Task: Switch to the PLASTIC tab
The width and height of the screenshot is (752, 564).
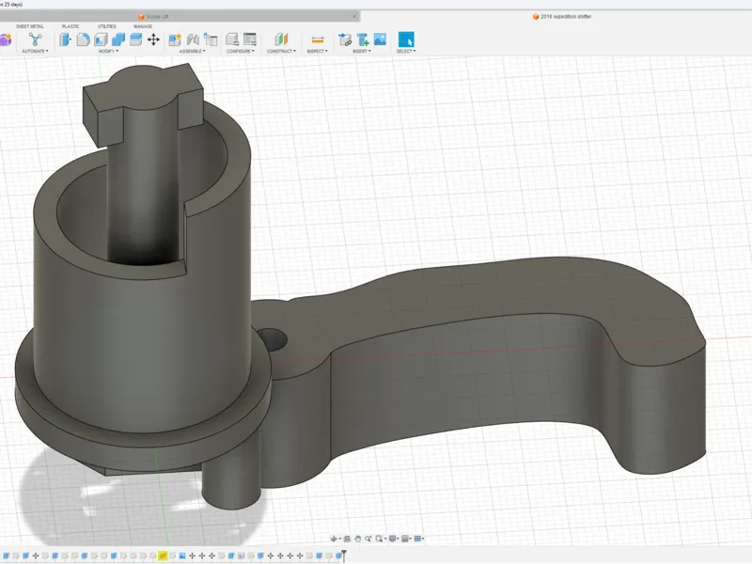Action: (70, 26)
